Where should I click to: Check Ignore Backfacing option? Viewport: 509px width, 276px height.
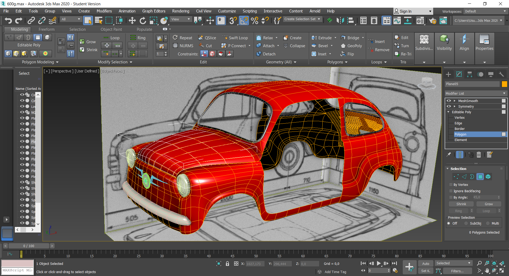pyautogui.click(x=451, y=191)
